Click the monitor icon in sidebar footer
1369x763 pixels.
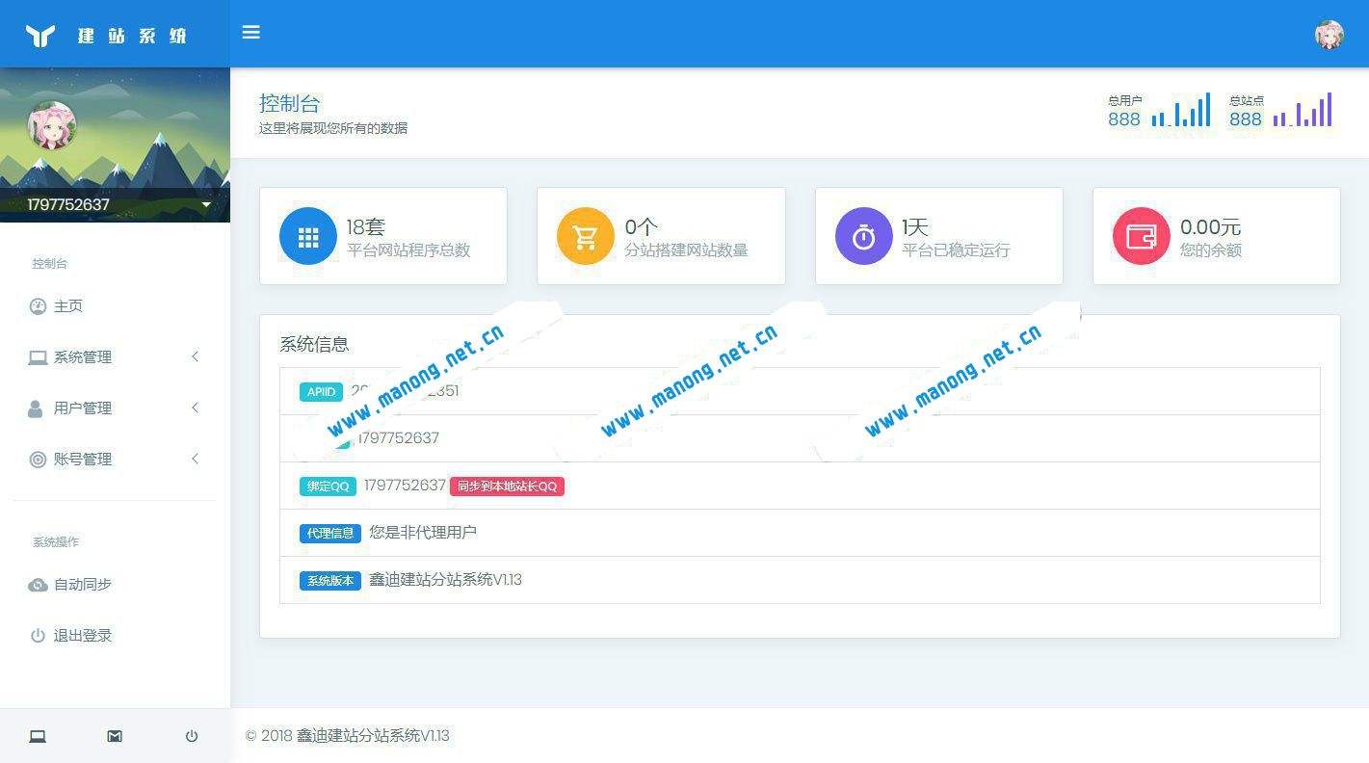(37, 736)
